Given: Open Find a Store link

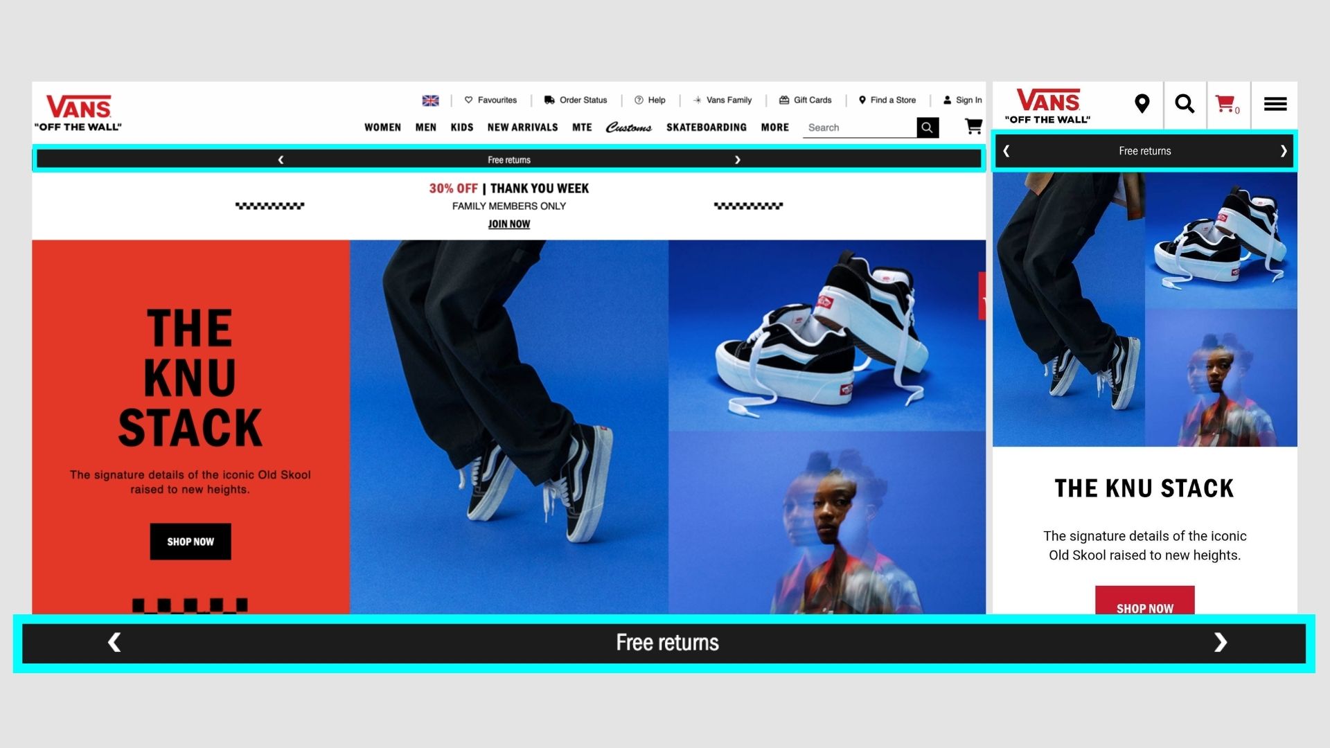Looking at the screenshot, I should (887, 100).
